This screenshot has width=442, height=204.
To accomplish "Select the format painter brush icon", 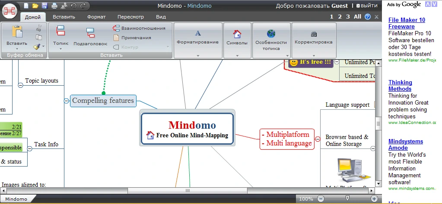I will pyautogui.click(x=37, y=46).
